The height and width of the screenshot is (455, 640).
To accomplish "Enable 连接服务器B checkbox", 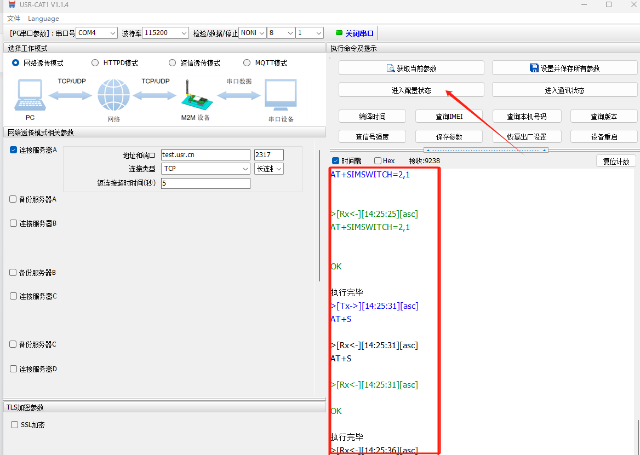I will tap(14, 223).
